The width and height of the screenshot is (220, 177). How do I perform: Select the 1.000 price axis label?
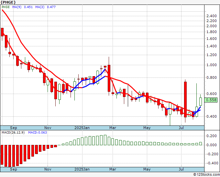[x=212, y=65]
